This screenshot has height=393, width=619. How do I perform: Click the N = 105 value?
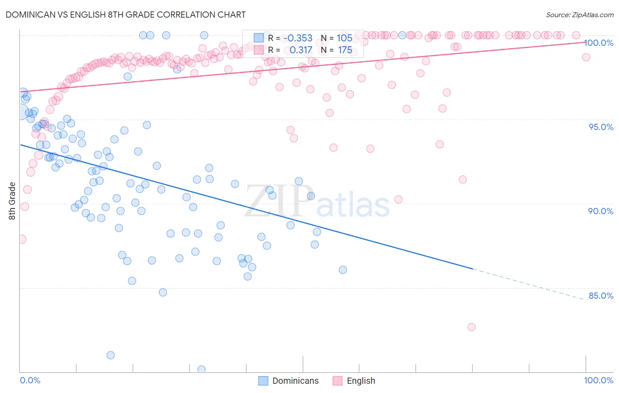(336, 38)
